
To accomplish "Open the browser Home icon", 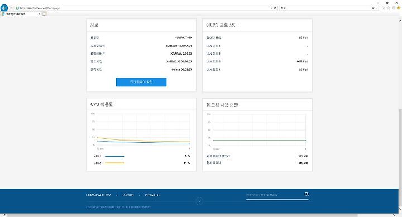I will (x=384, y=8).
